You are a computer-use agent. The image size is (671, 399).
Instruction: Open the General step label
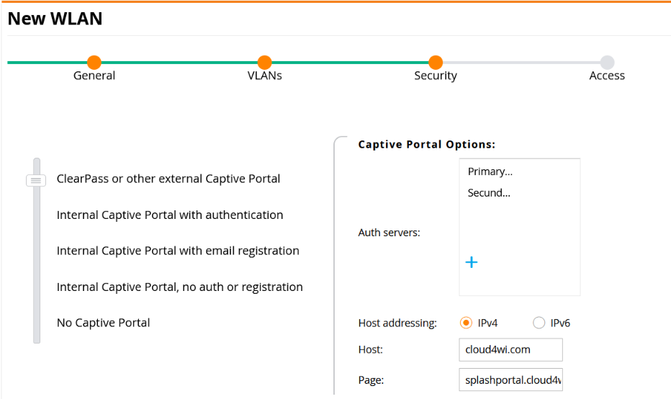(94, 76)
